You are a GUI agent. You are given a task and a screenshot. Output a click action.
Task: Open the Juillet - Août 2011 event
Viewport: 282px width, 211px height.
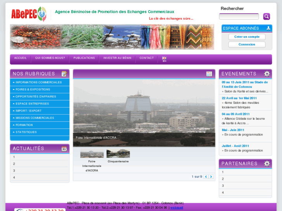pyautogui.click(x=235, y=146)
